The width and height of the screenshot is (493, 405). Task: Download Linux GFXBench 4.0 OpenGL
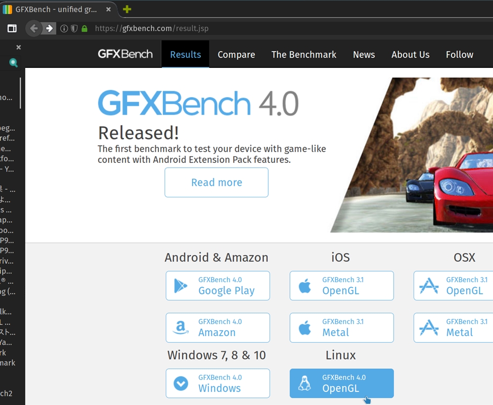341,383
